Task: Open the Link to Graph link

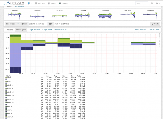Action: pyautogui.click(x=154, y=30)
